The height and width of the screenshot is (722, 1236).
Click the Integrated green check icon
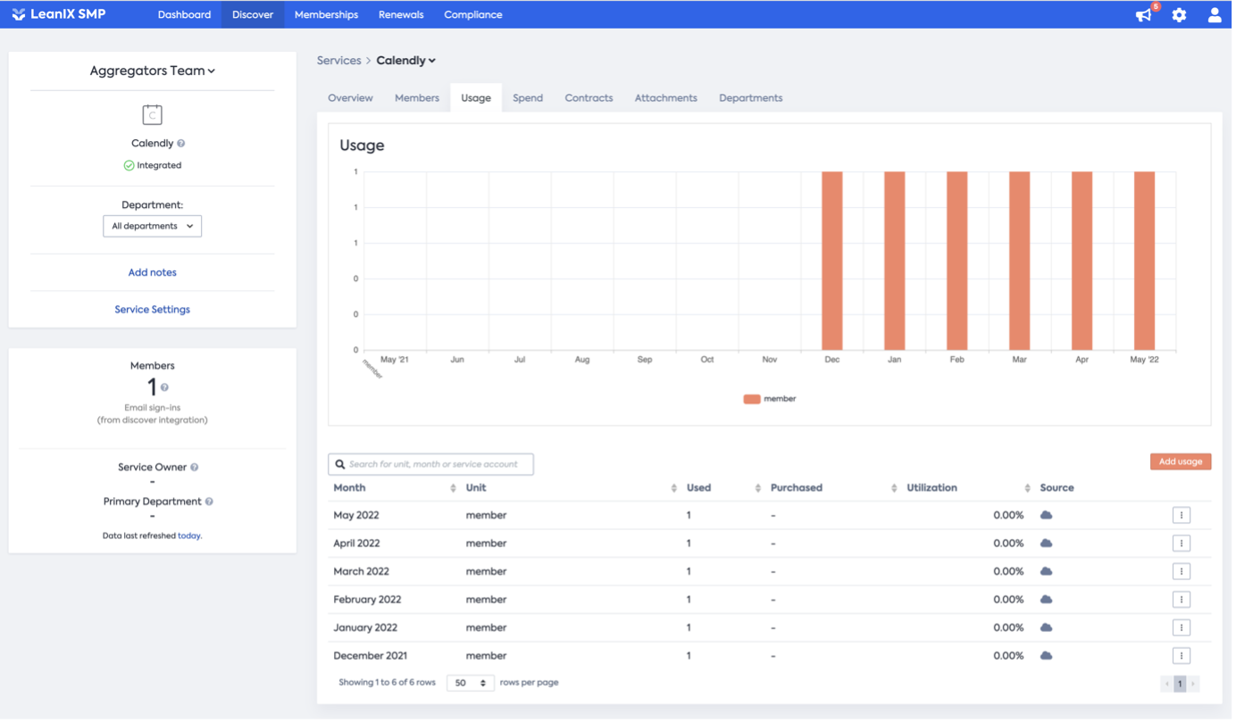pyautogui.click(x=129, y=166)
